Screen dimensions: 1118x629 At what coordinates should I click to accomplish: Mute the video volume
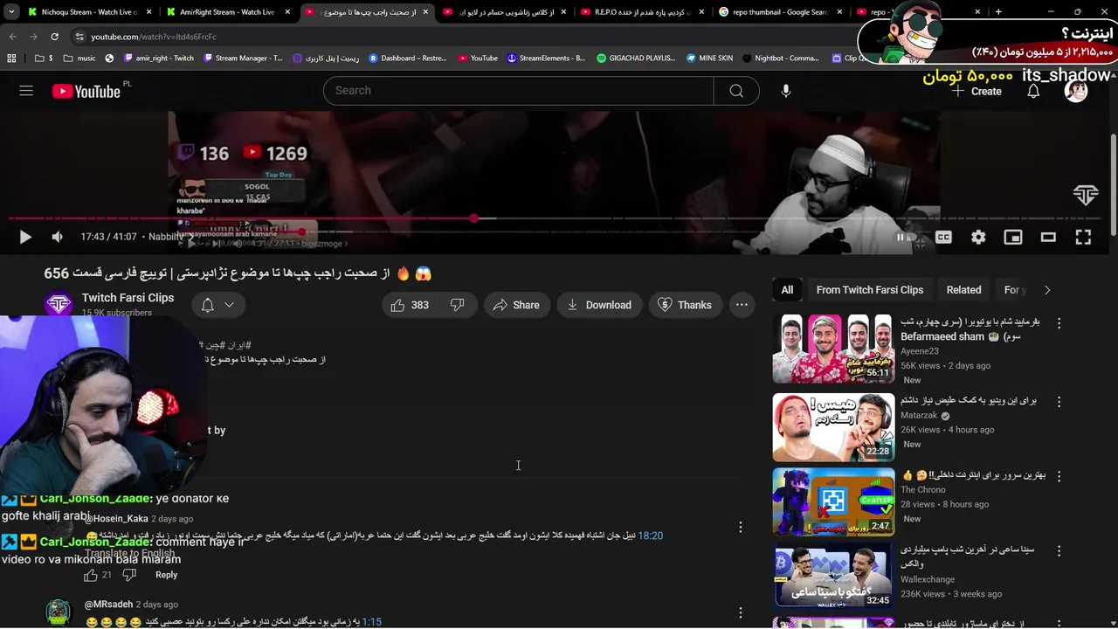pos(57,237)
